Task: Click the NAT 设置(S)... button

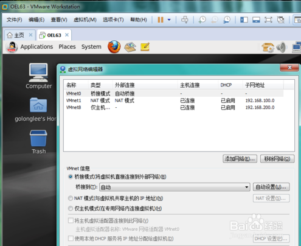Action: point(271,199)
